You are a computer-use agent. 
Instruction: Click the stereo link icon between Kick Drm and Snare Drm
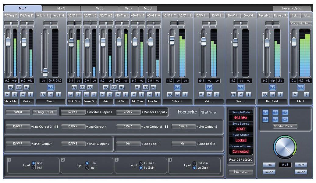coord(82,87)
